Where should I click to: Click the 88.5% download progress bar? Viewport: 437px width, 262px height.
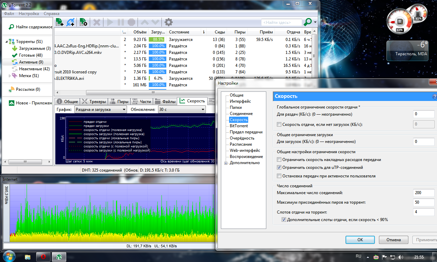click(x=157, y=40)
